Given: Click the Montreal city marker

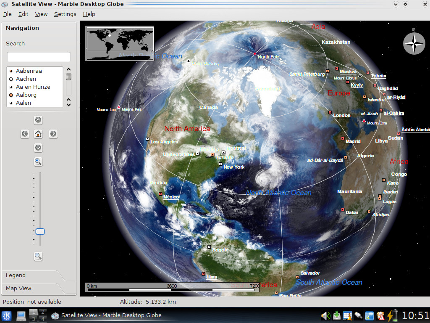Looking at the screenshot, I should (x=223, y=152).
